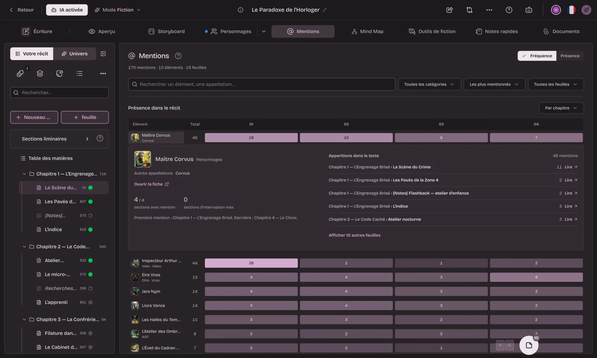Click the layers stack icon in sidebar
The width and height of the screenshot is (597, 358).
(40, 74)
